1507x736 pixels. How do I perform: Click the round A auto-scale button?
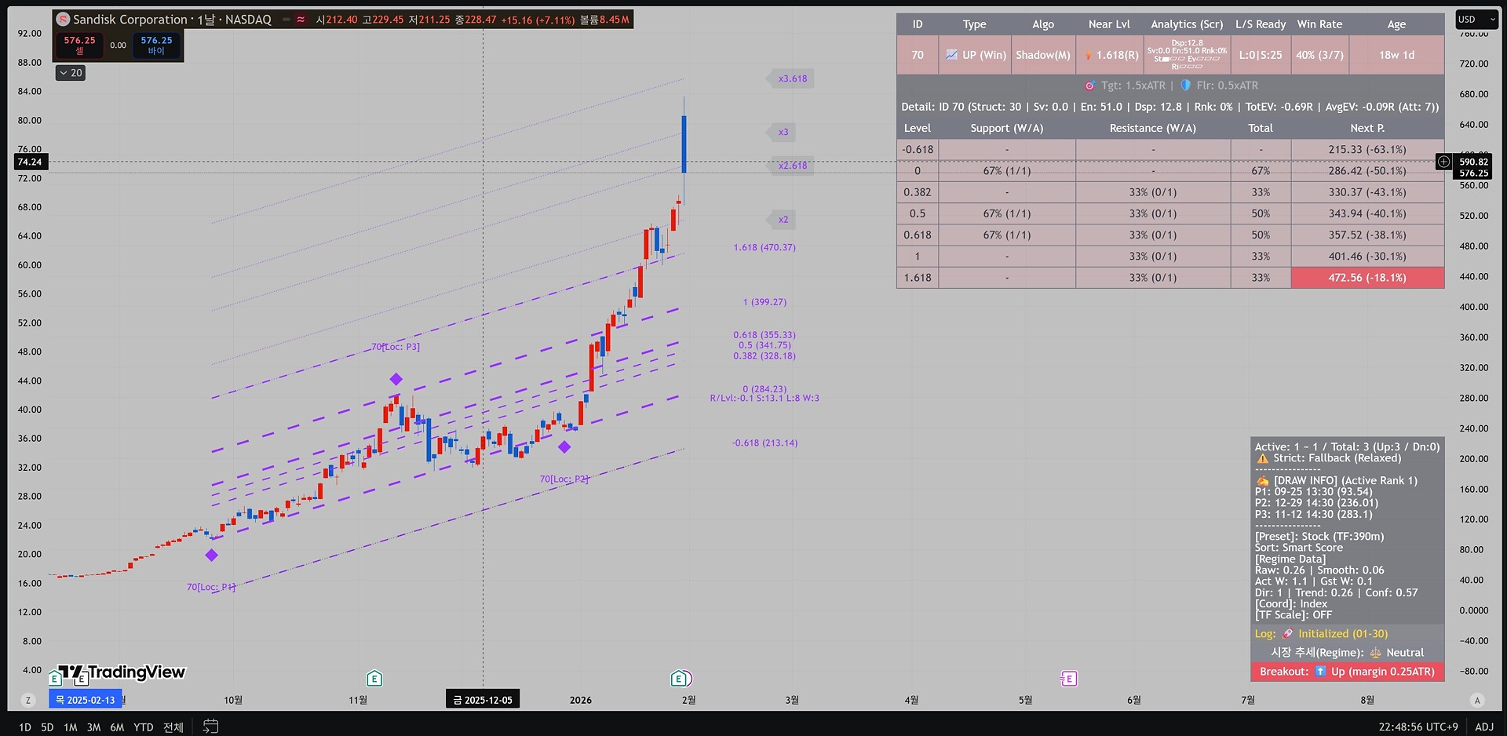[x=1477, y=700]
